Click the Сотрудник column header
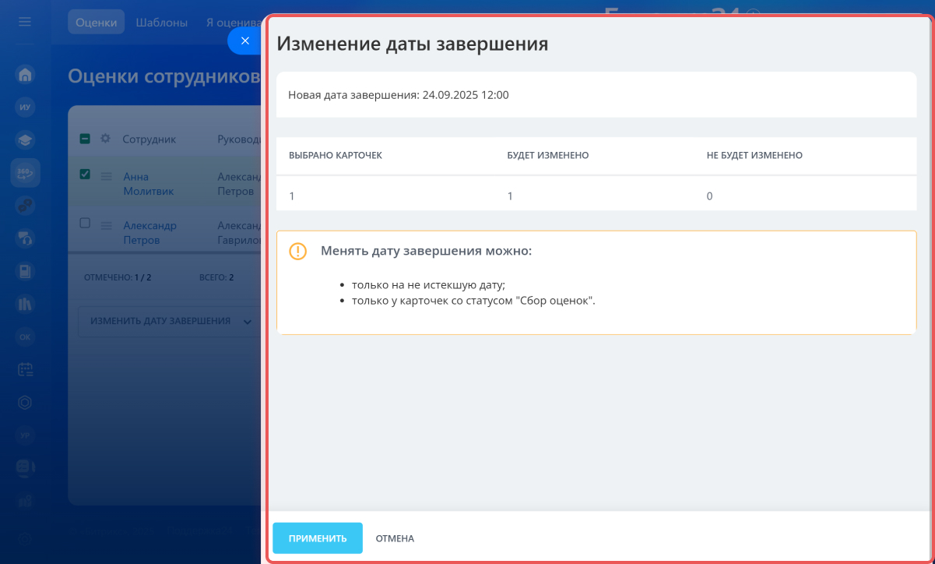The width and height of the screenshot is (935, 564). pos(149,139)
